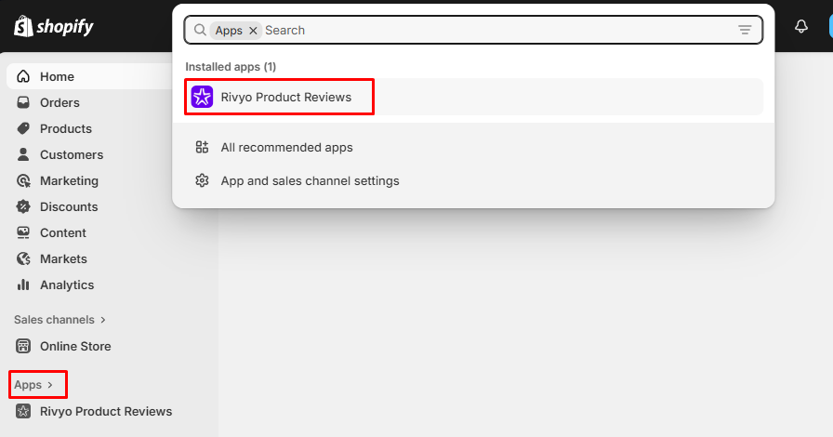
Task: Click the Discounts badge icon
Action: tap(23, 206)
